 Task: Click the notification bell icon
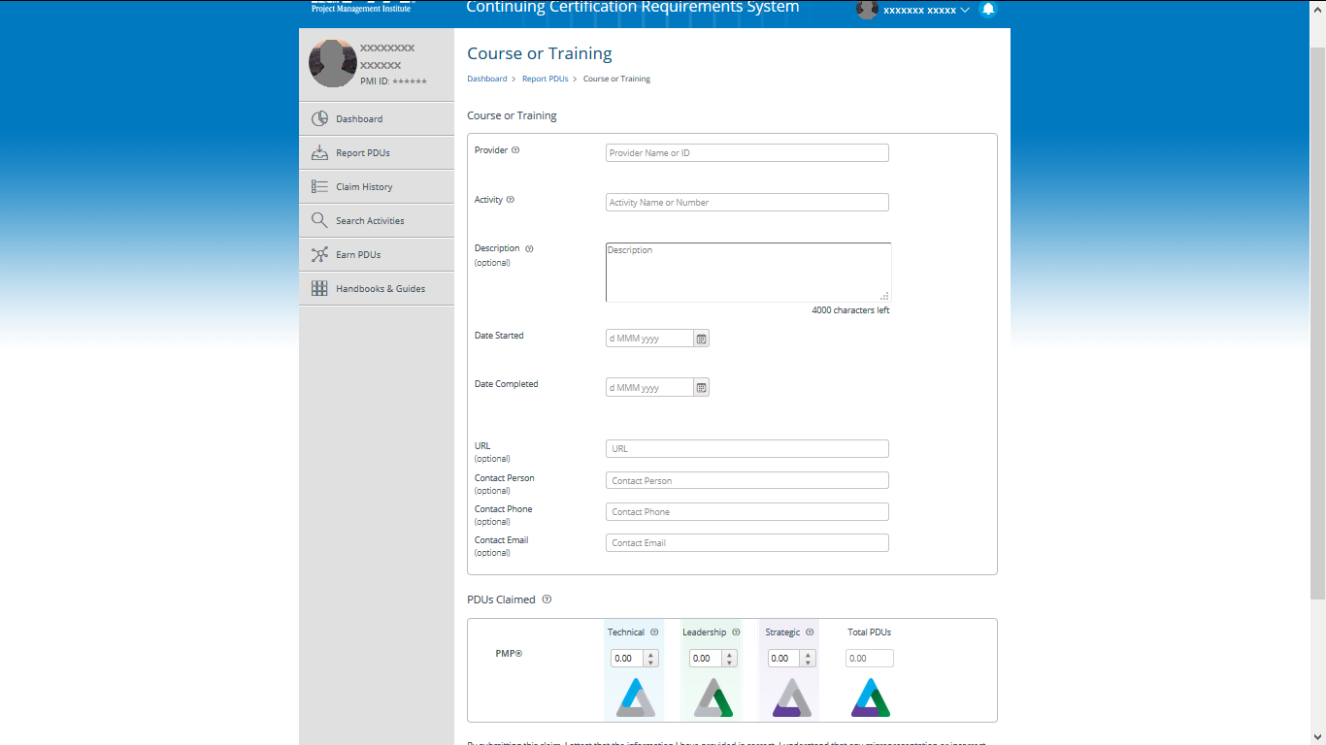988,9
